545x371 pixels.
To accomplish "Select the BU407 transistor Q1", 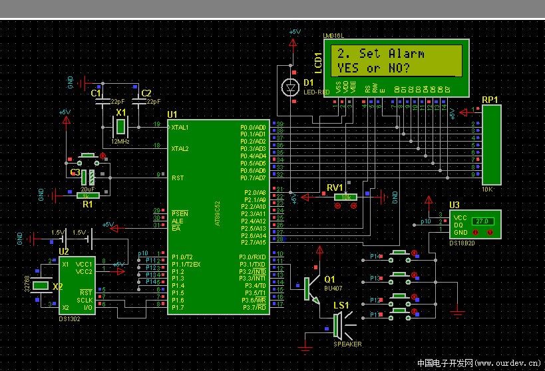I will pos(311,289).
